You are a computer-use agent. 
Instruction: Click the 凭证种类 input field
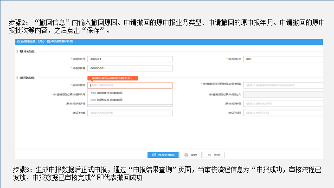130,113
